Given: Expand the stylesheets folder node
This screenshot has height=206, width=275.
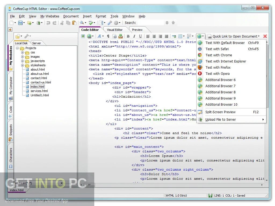Looking at the screenshot, I should pos(23,65).
